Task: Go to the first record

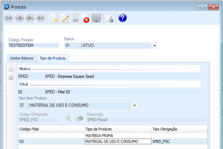Action: 9,18
